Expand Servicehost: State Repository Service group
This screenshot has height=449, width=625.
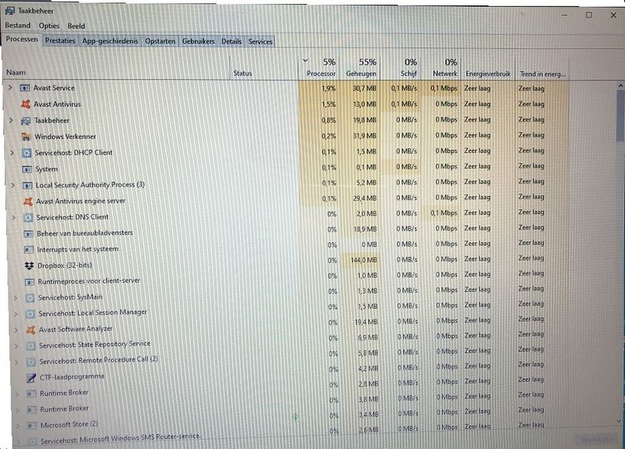pos(16,346)
